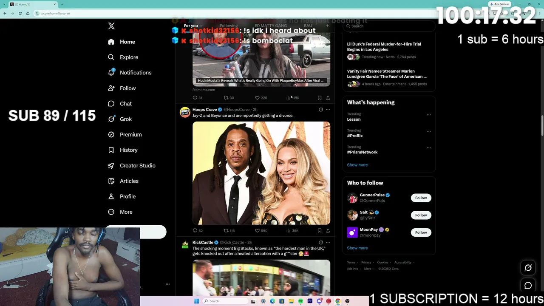Open Articles in the sidebar

click(x=123, y=181)
